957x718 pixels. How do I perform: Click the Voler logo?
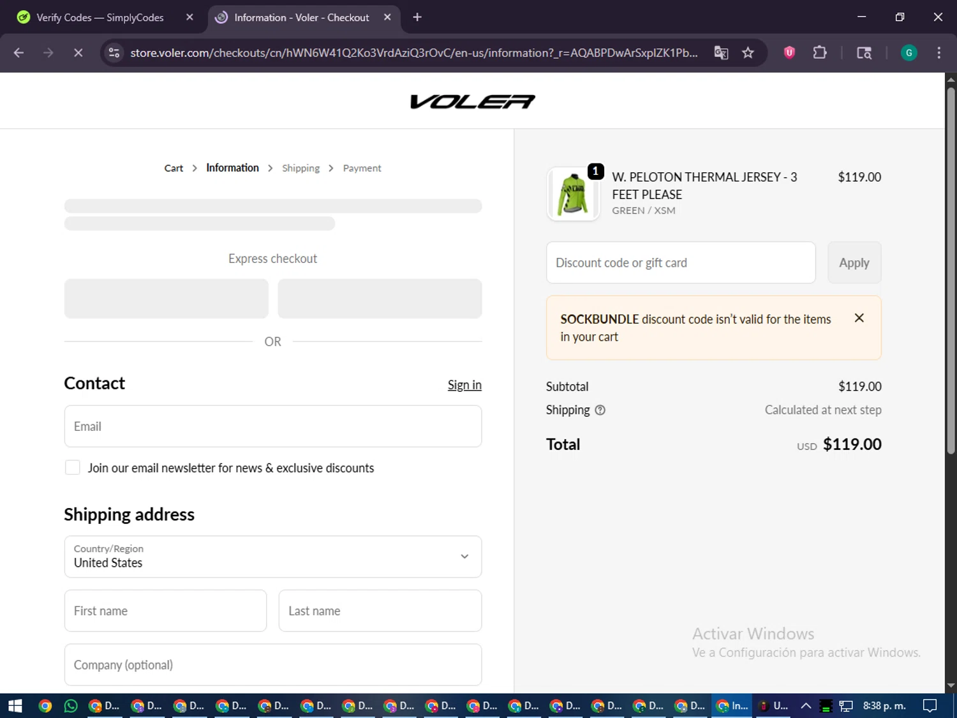tap(472, 101)
